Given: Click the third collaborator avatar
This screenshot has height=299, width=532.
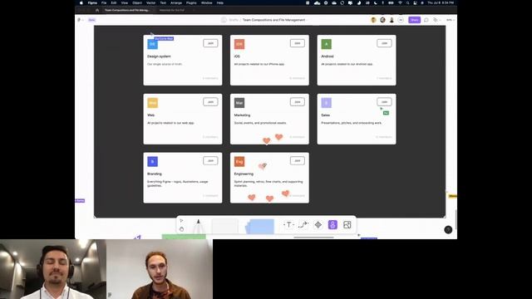Looking at the screenshot, I should [392, 20].
